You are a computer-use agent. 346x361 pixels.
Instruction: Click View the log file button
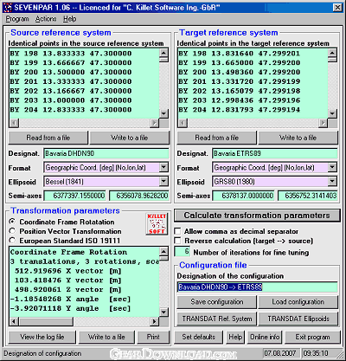(42, 337)
